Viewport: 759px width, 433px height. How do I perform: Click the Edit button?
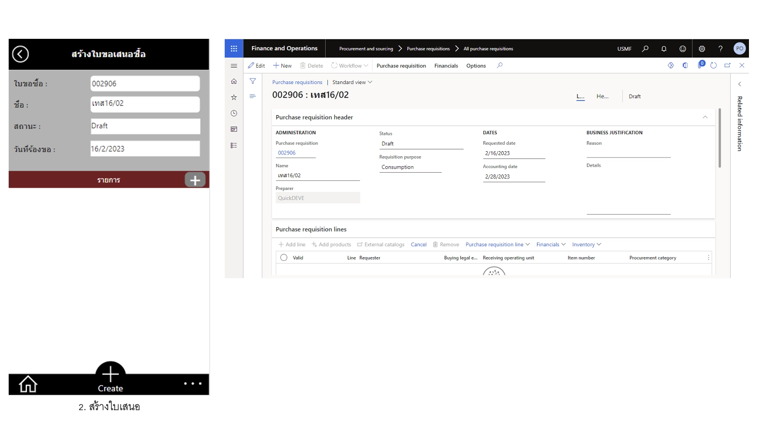256,66
